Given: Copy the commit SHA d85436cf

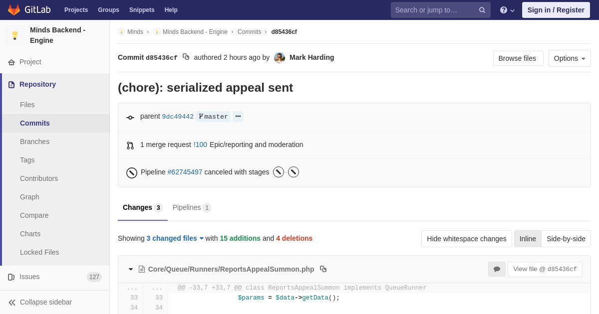Looking at the screenshot, I should click(x=186, y=57).
